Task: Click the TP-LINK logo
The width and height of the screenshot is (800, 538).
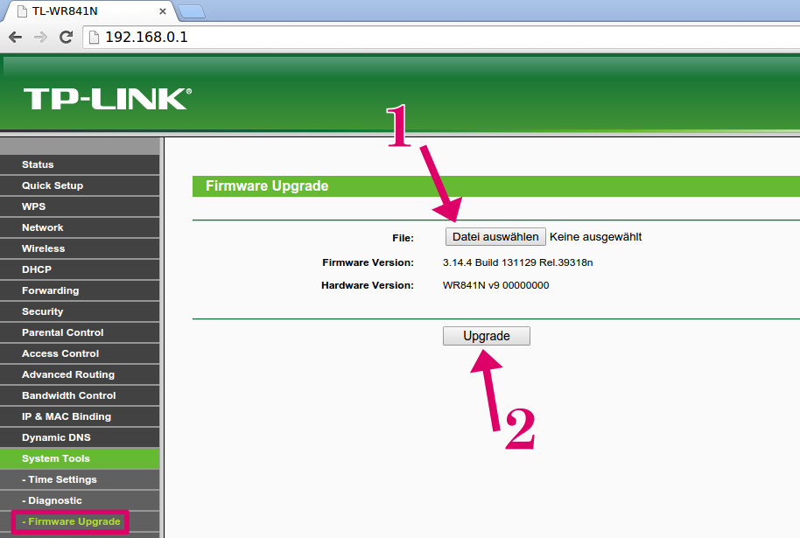Action: [108, 99]
